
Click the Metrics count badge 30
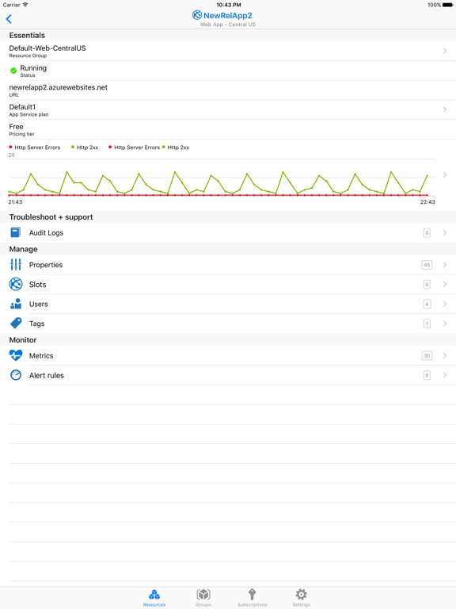coord(427,355)
